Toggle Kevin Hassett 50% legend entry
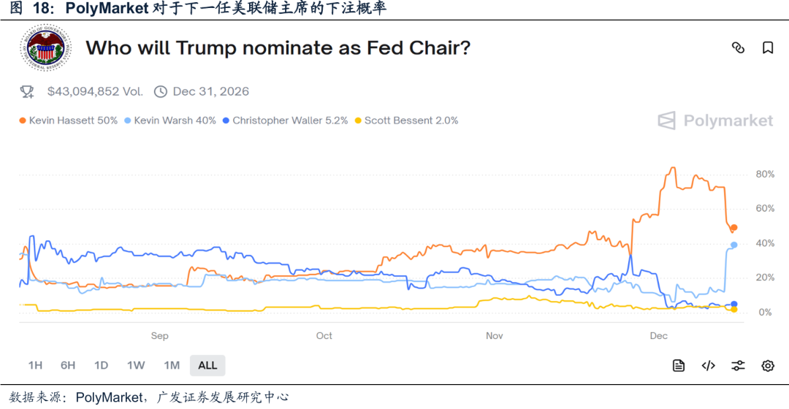The height and width of the screenshot is (409, 789). (69, 121)
